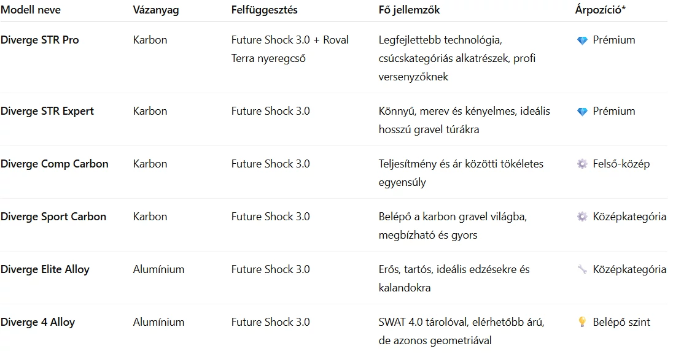This screenshot has height=354, width=673.
Task: Click the Felfüggesztés column header
Action: click(x=265, y=10)
